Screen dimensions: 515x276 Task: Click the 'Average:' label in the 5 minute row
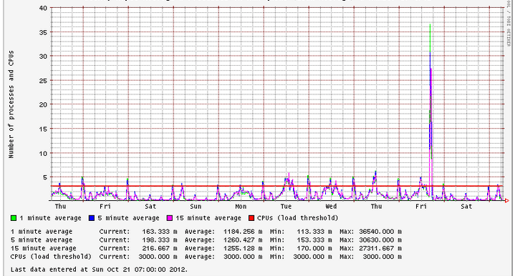(200, 240)
